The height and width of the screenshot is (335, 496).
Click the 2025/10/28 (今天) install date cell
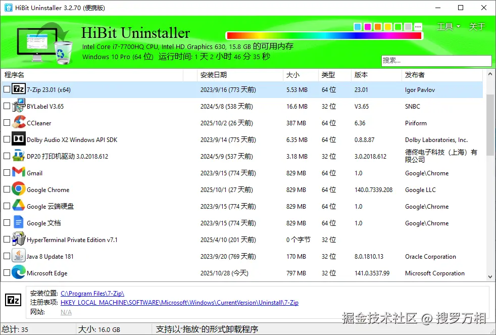point(224,273)
